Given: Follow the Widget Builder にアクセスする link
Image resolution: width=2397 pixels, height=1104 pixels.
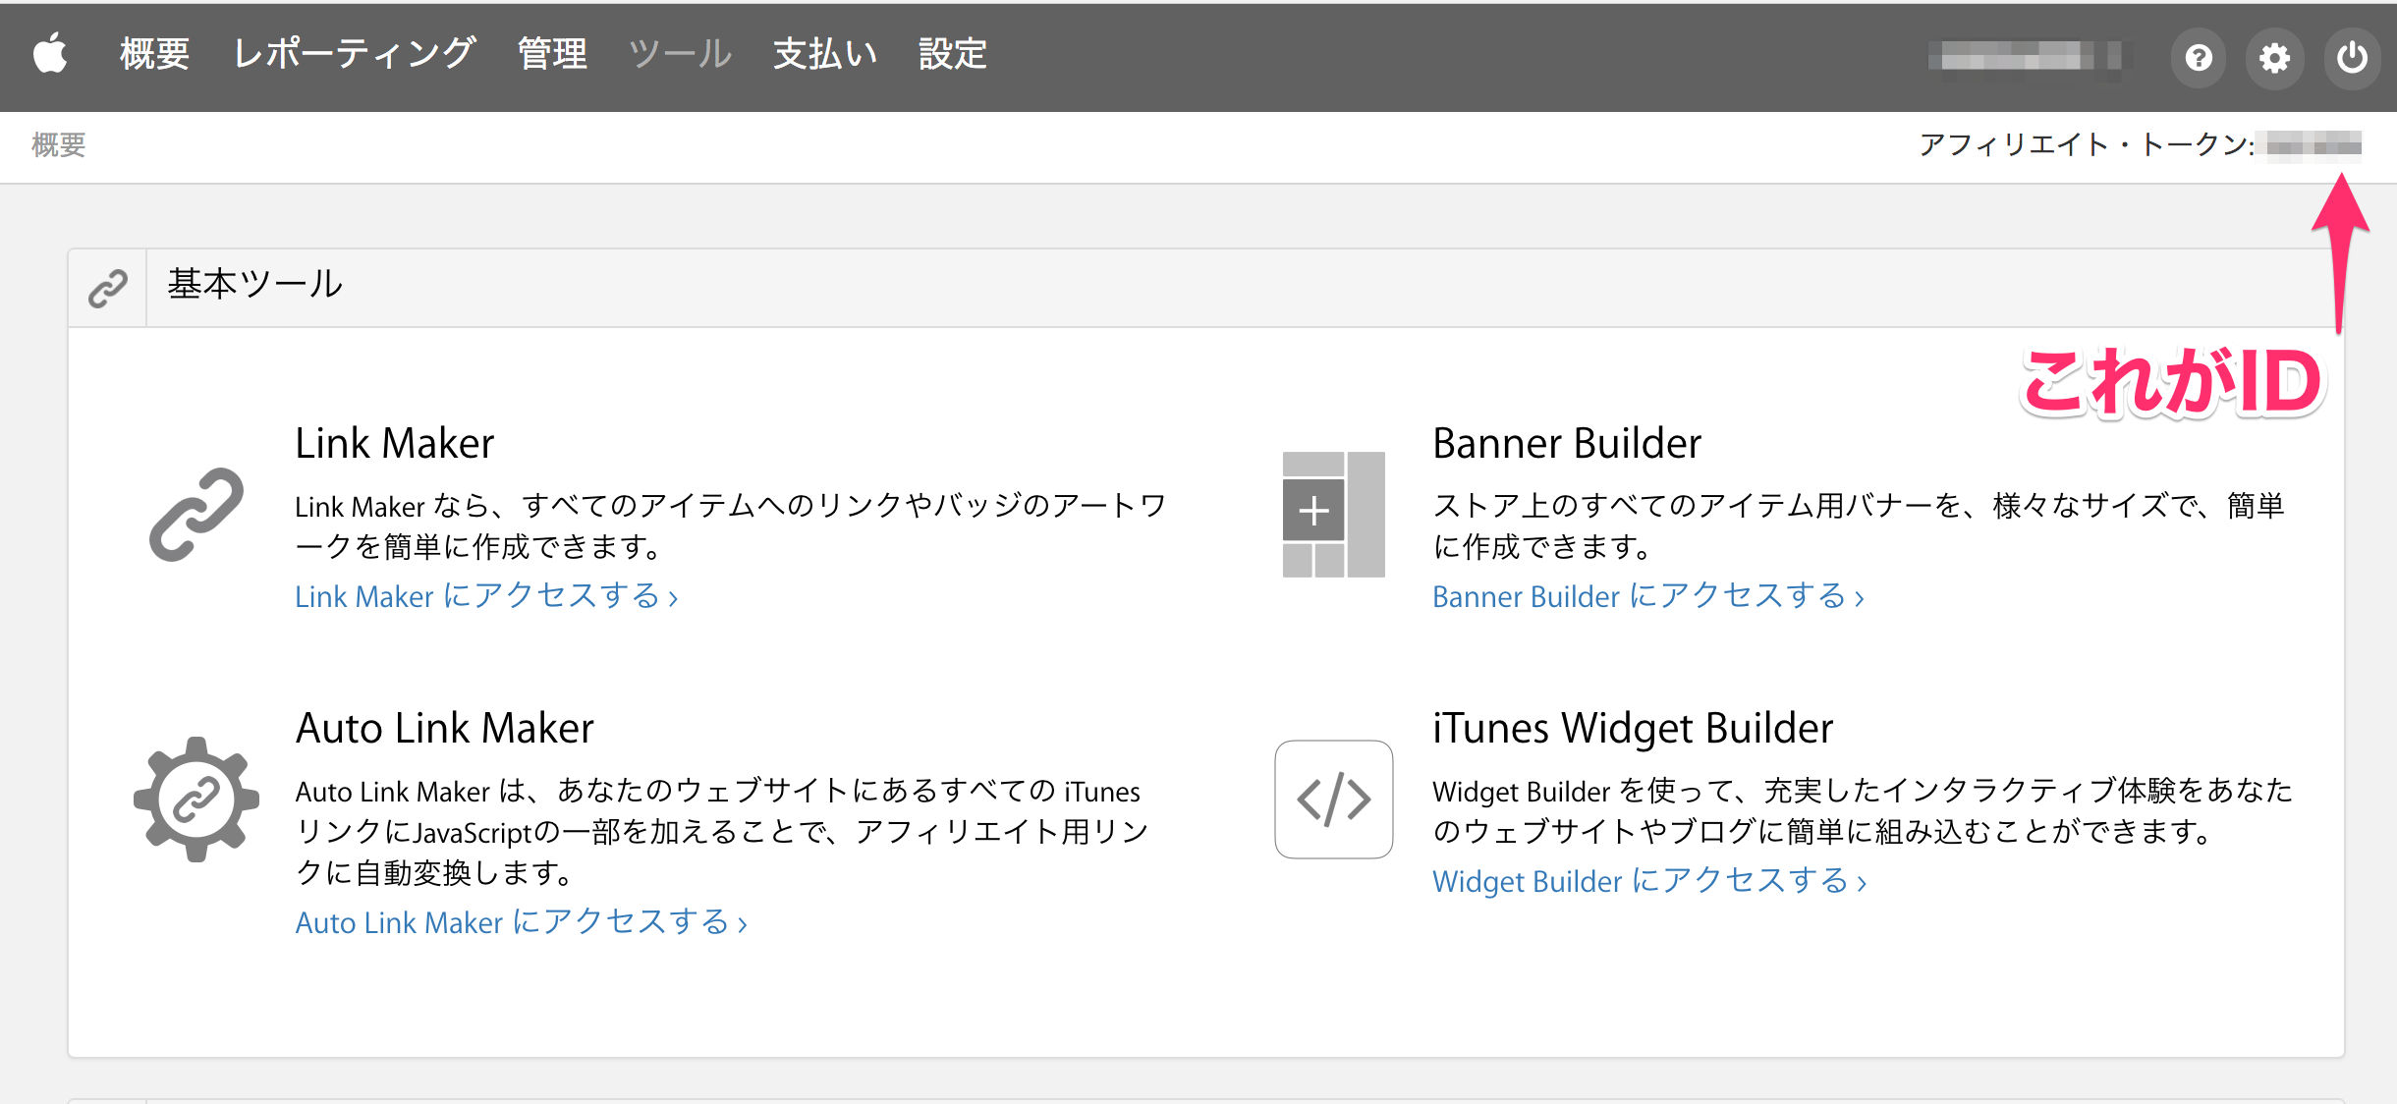Looking at the screenshot, I should [1648, 881].
